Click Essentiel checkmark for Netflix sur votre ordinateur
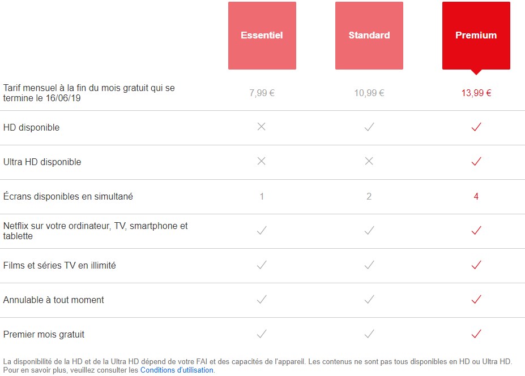This screenshot has width=525, height=376. [x=261, y=231]
